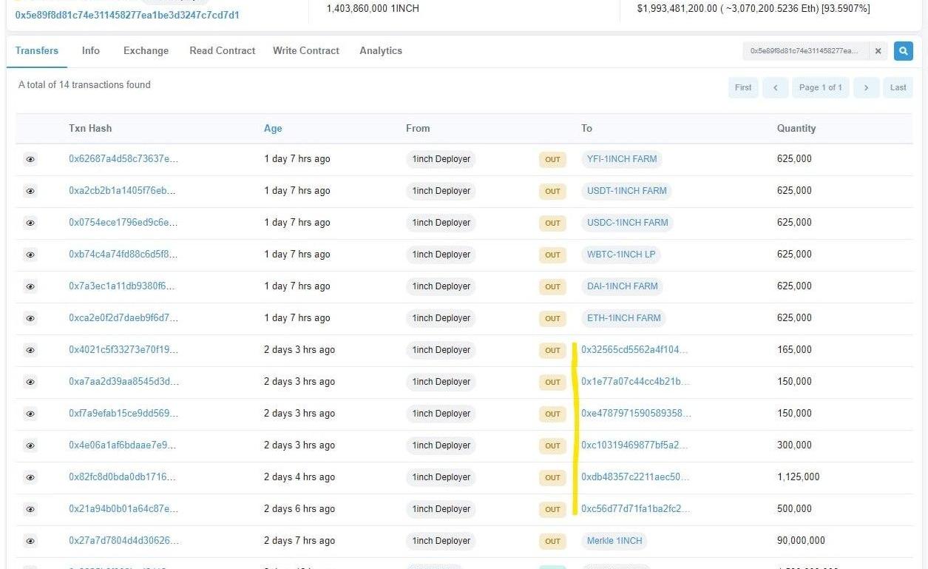928x569 pixels.
Task: Click eye icon for the 0xa2cb2b1a1405f76eb transaction
Action: tap(30, 191)
